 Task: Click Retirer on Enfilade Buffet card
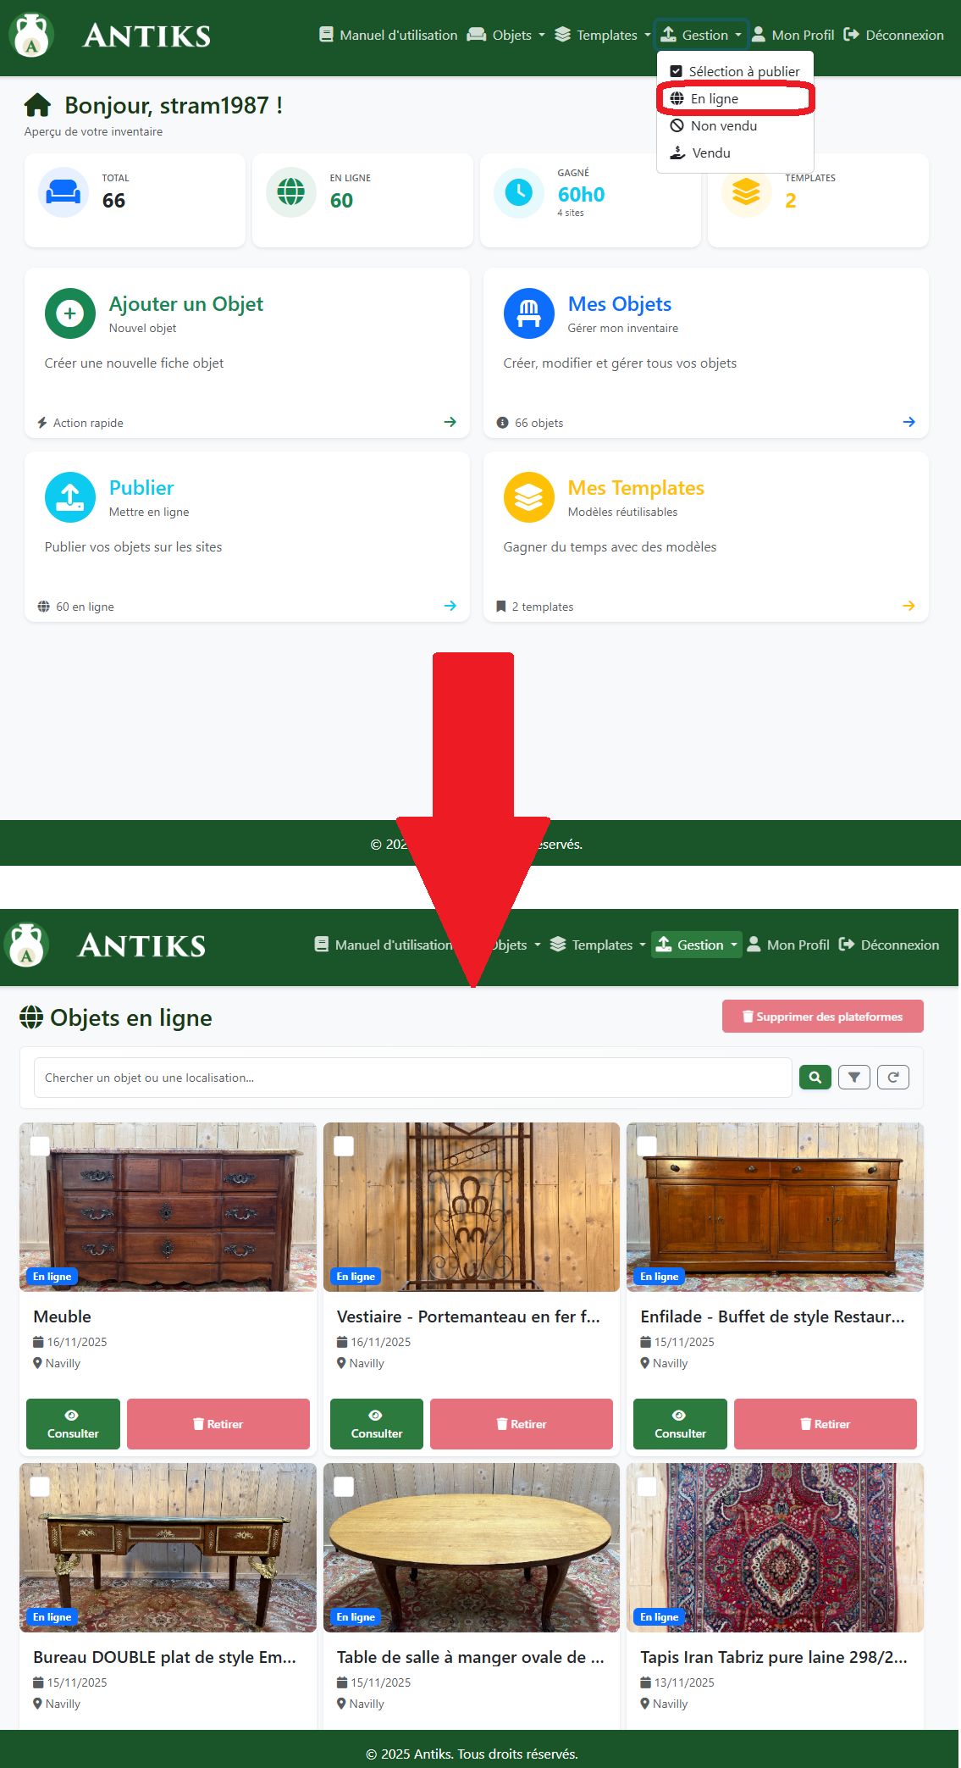(826, 1424)
